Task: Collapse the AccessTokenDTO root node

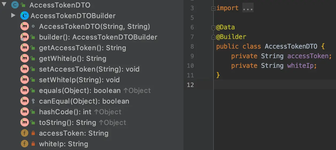Action: 4,5
